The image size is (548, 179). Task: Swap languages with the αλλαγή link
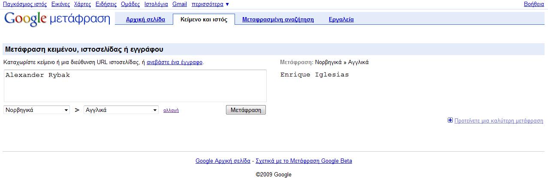pyautogui.click(x=171, y=110)
